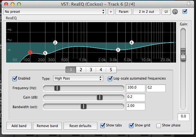
Task: Open the 2 in 2 out routing
Action: (x=146, y=12)
